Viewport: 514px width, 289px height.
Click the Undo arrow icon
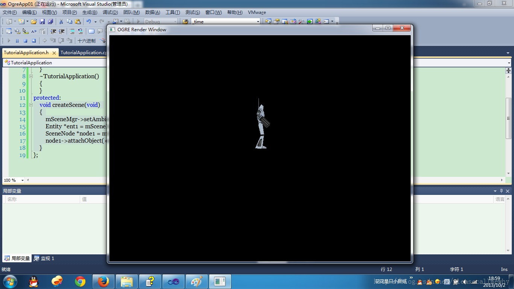coord(88,21)
